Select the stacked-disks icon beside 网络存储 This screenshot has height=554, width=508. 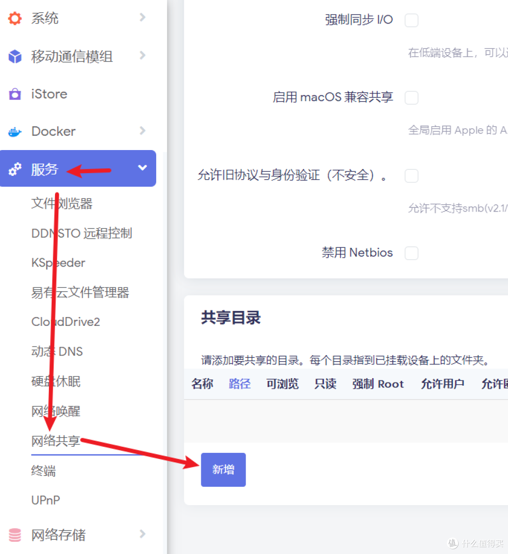pyautogui.click(x=14, y=534)
